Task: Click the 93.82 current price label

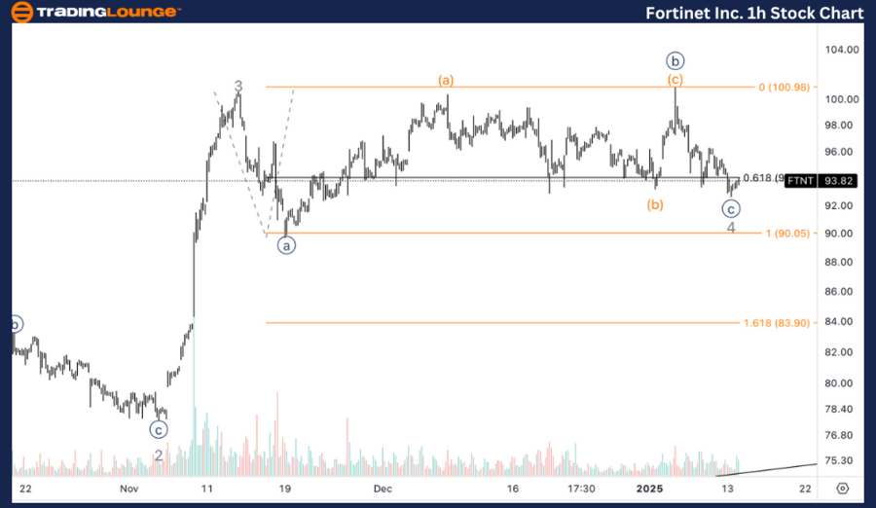Action: (x=838, y=180)
